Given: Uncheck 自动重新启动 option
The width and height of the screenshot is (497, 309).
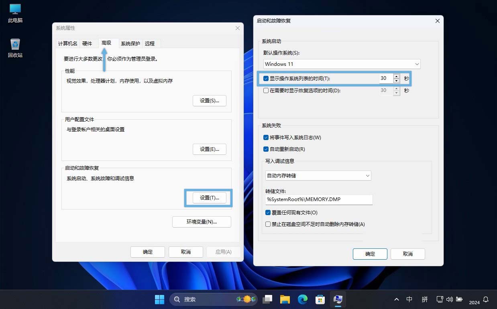Looking at the screenshot, I should [x=266, y=149].
